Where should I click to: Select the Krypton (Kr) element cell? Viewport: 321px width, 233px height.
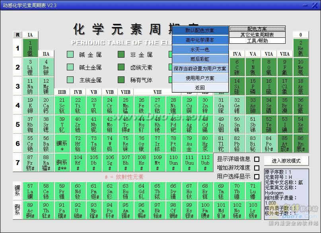pos(301,105)
